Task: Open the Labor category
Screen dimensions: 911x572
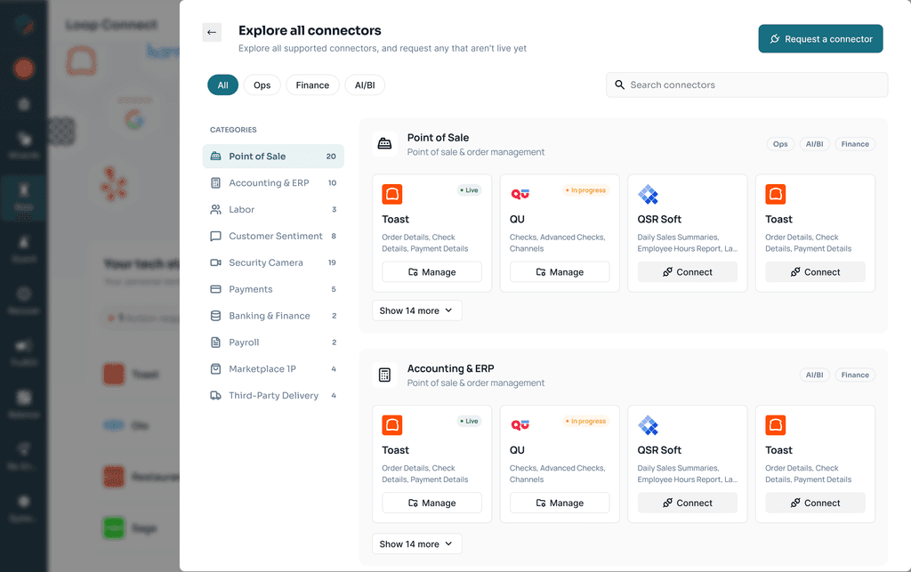Action: point(273,210)
